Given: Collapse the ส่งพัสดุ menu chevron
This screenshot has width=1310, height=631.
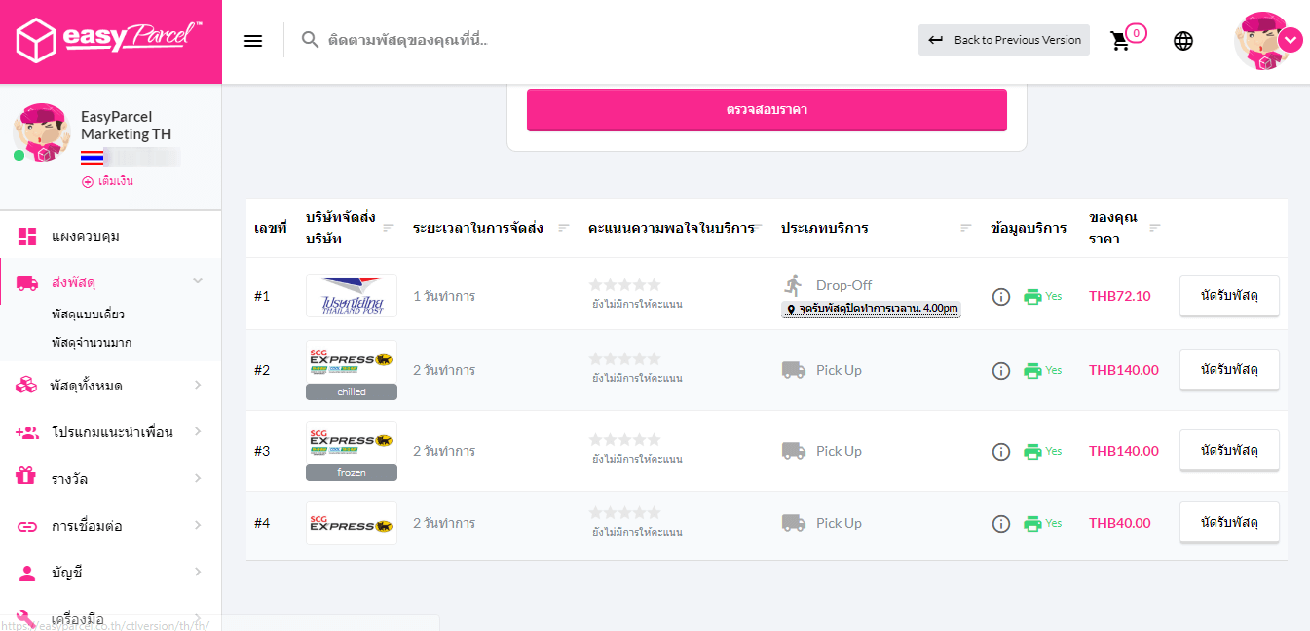Looking at the screenshot, I should [198, 281].
